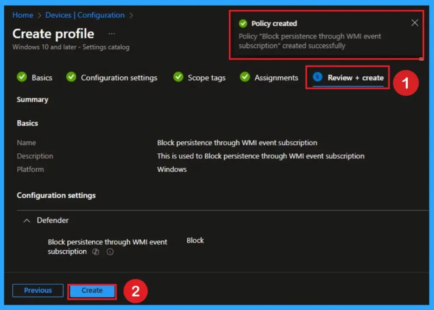Click the green checkmark beside Scope tags
The width and height of the screenshot is (434, 310).
click(178, 77)
